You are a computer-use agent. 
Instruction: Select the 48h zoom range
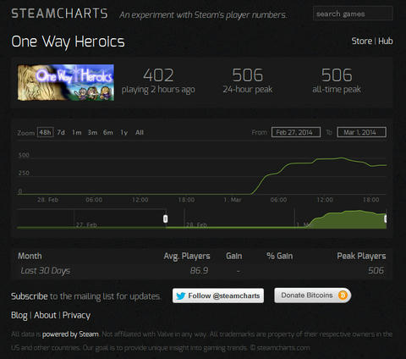click(45, 132)
